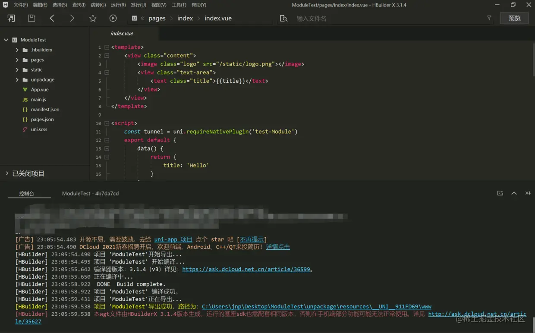Click pages in the breadcrumb

pyautogui.click(x=157, y=18)
